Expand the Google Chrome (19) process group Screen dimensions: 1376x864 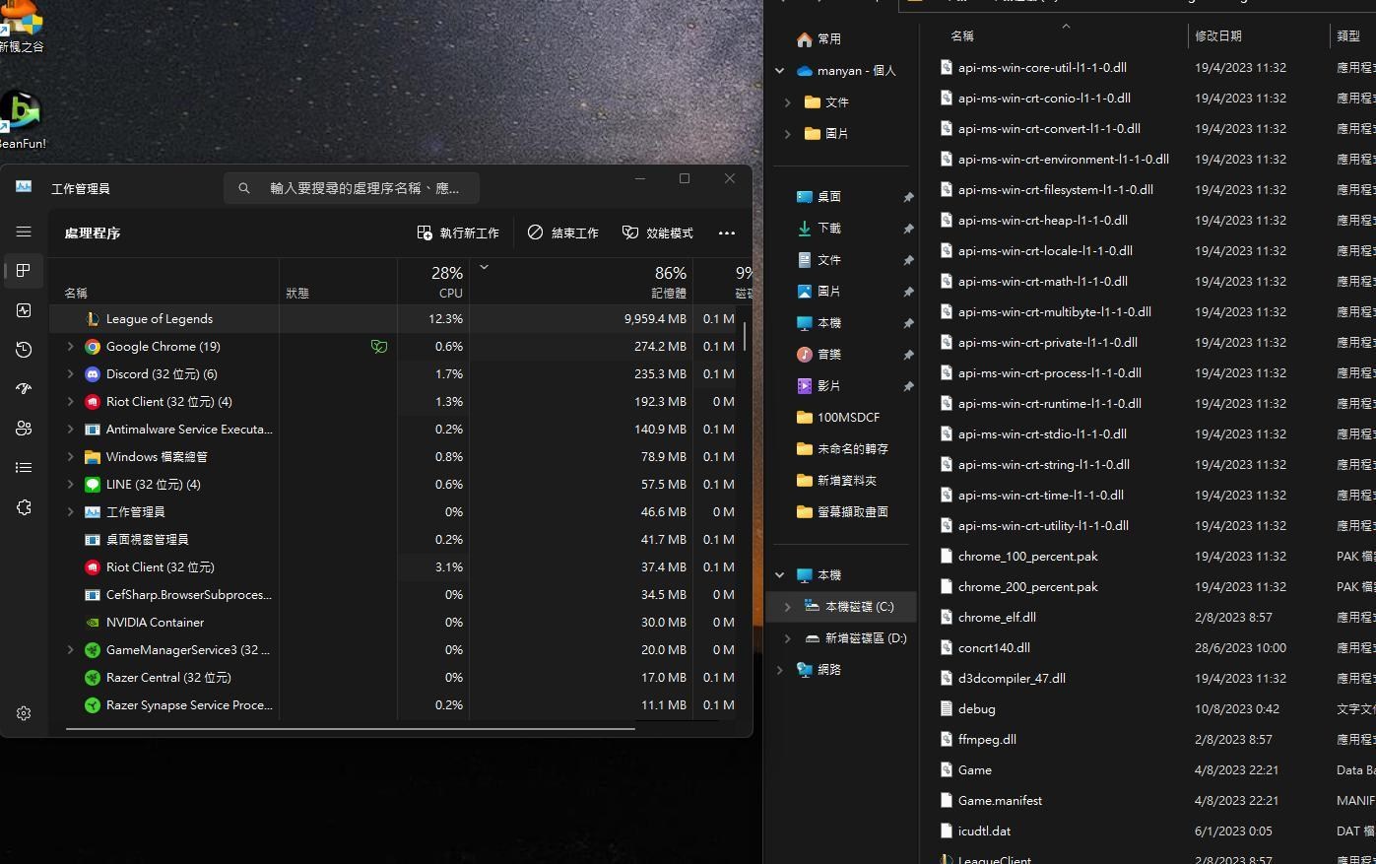click(70, 347)
